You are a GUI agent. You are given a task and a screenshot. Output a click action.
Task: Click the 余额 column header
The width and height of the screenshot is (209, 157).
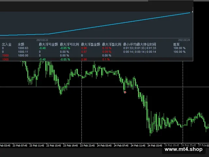point(21,44)
